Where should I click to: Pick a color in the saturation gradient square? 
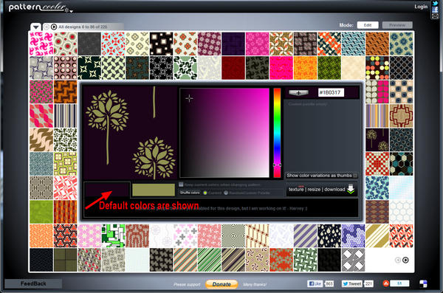(224, 133)
